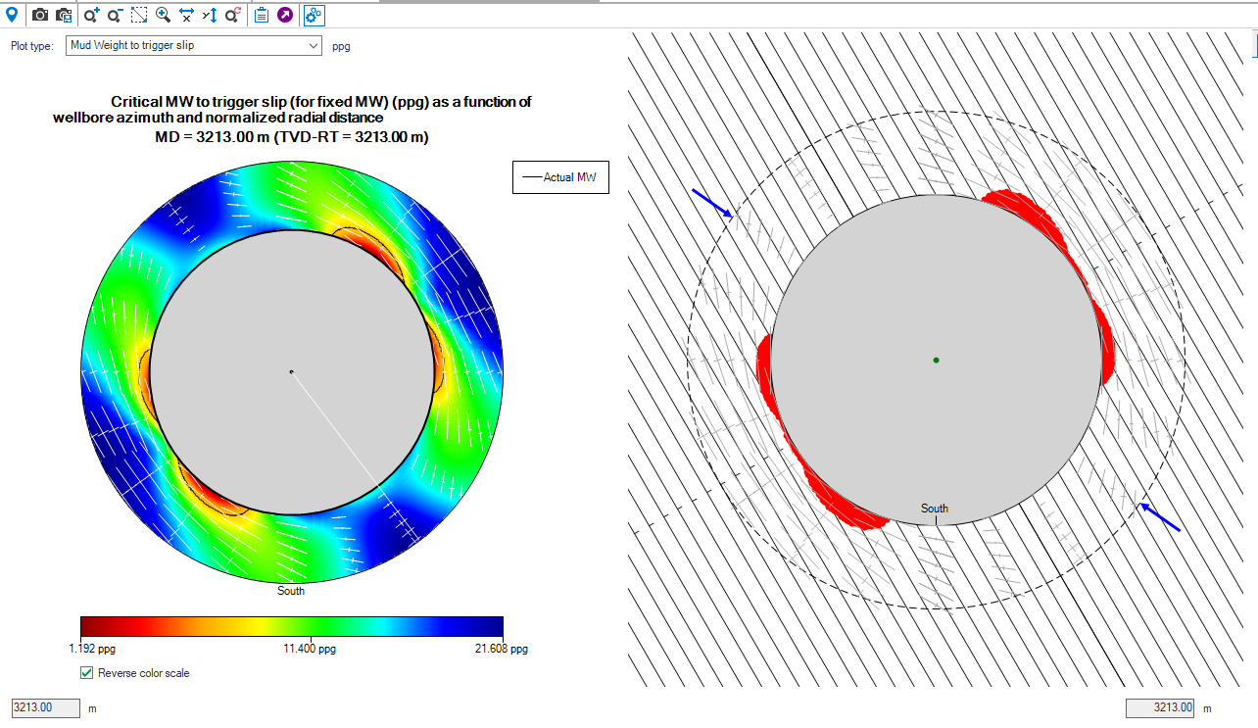Open the Plot type dropdown

click(x=194, y=46)
